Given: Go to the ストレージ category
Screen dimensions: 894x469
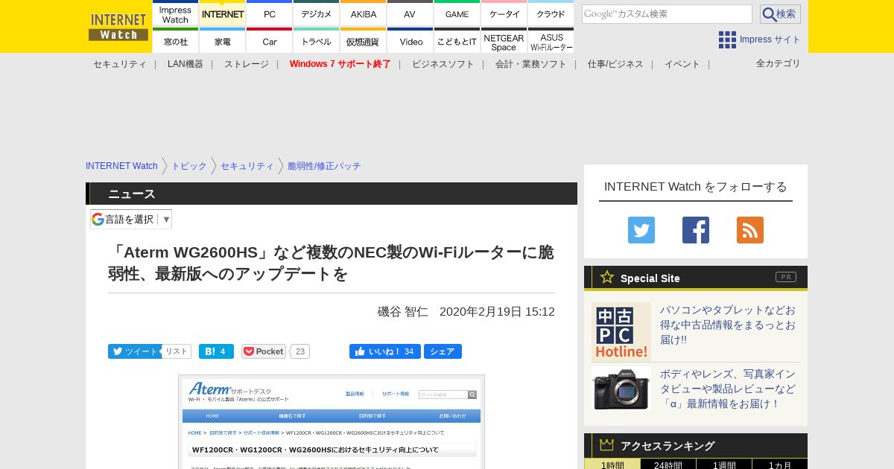Looking at the screenshot, I should pos(247,64).
